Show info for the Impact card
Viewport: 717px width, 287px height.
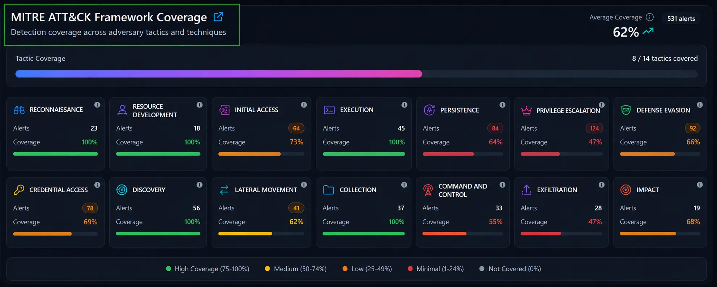coord(700,185)
